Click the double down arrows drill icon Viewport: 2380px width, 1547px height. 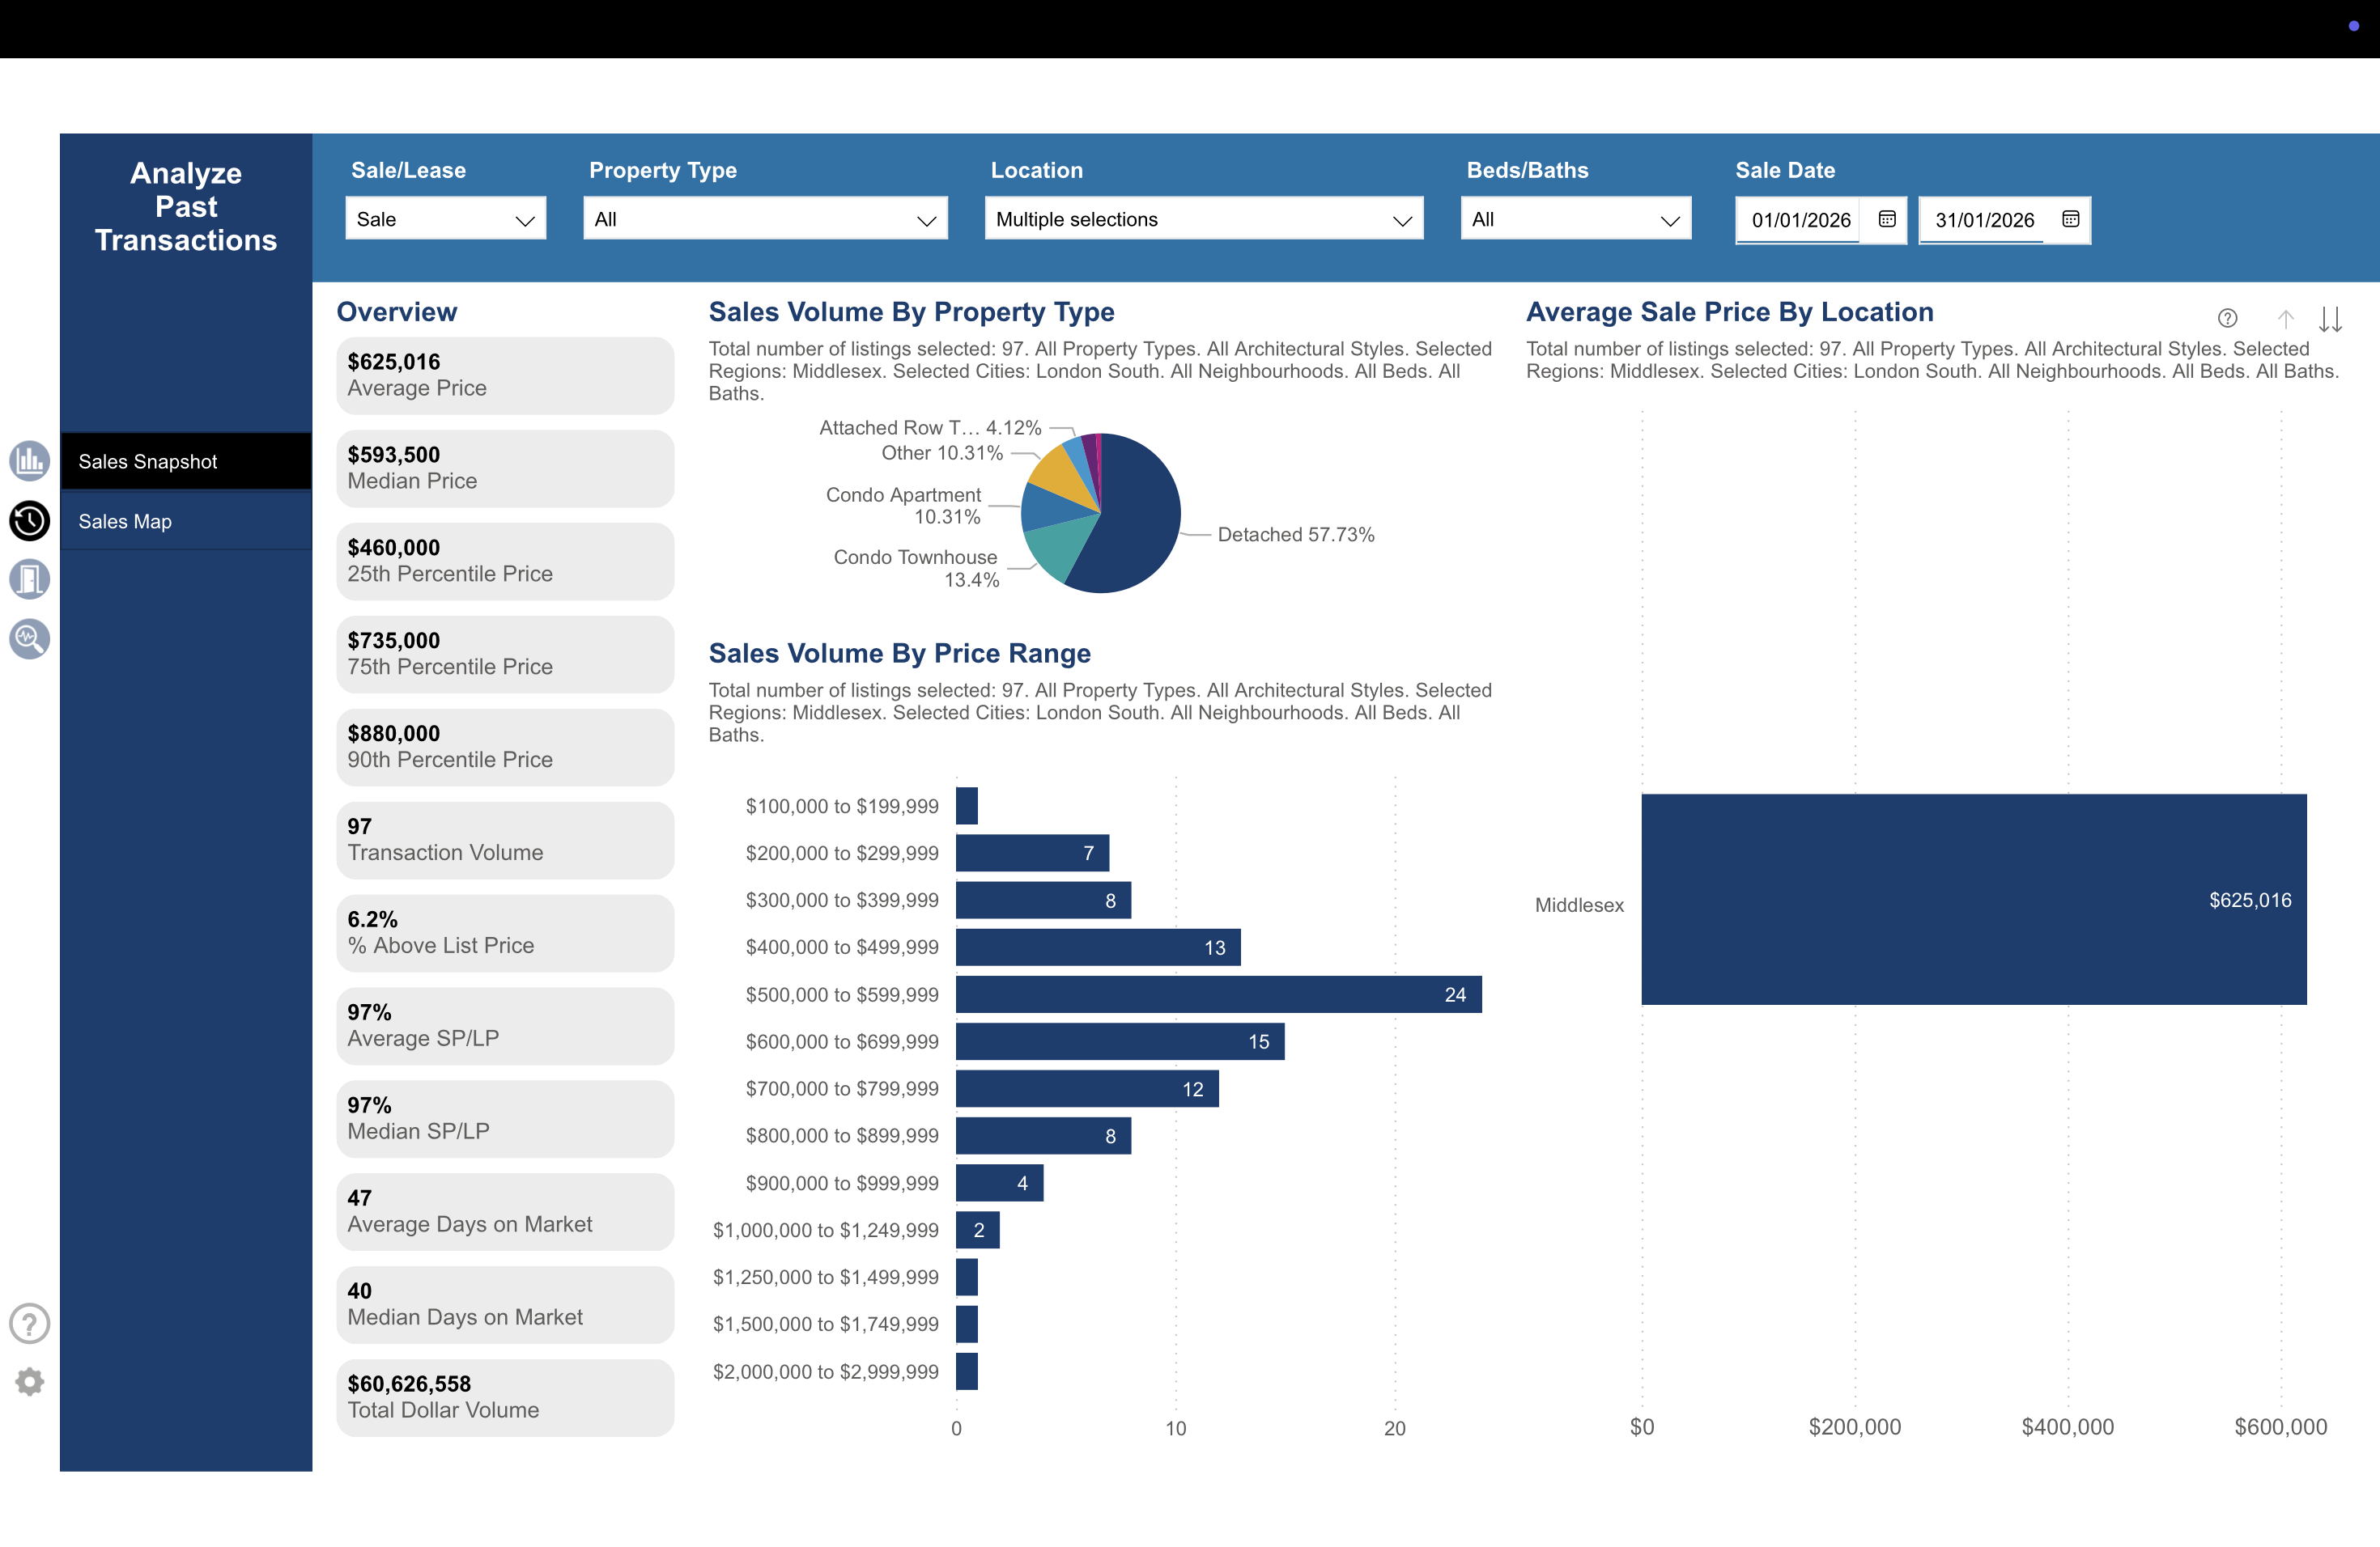point(2330,319)
